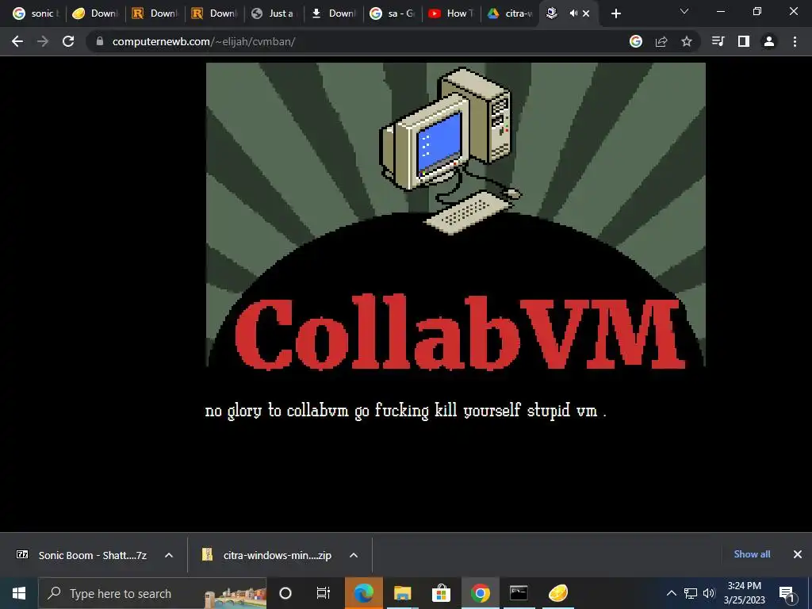Open File Explorer from the taskbar
Viewport: 812px width, 609px height.
click(x=402, y=593)
